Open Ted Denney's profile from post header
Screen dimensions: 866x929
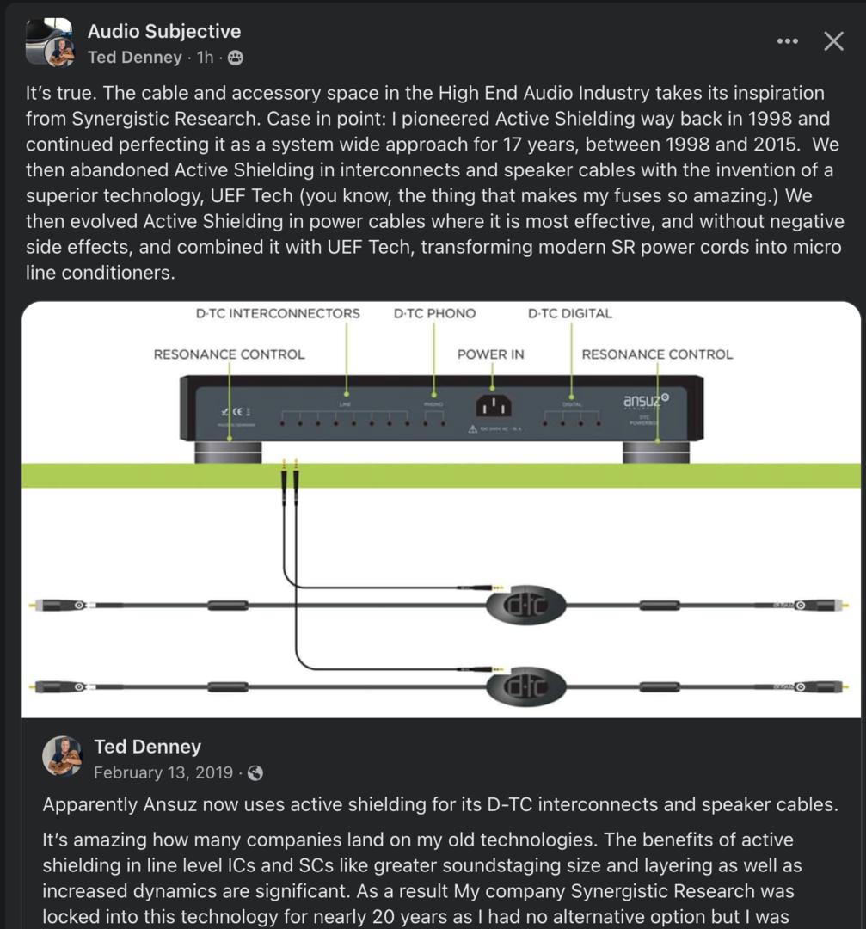tap(135, 58)
